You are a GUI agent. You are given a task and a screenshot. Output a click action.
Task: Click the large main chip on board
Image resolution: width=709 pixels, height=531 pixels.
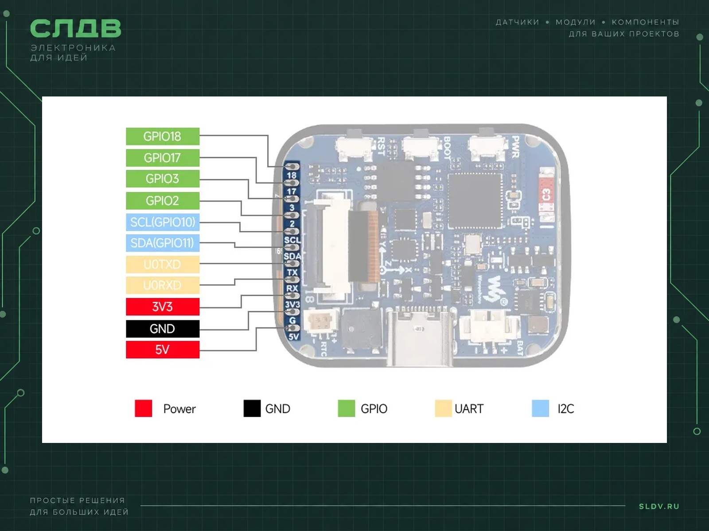pos(475,201)
